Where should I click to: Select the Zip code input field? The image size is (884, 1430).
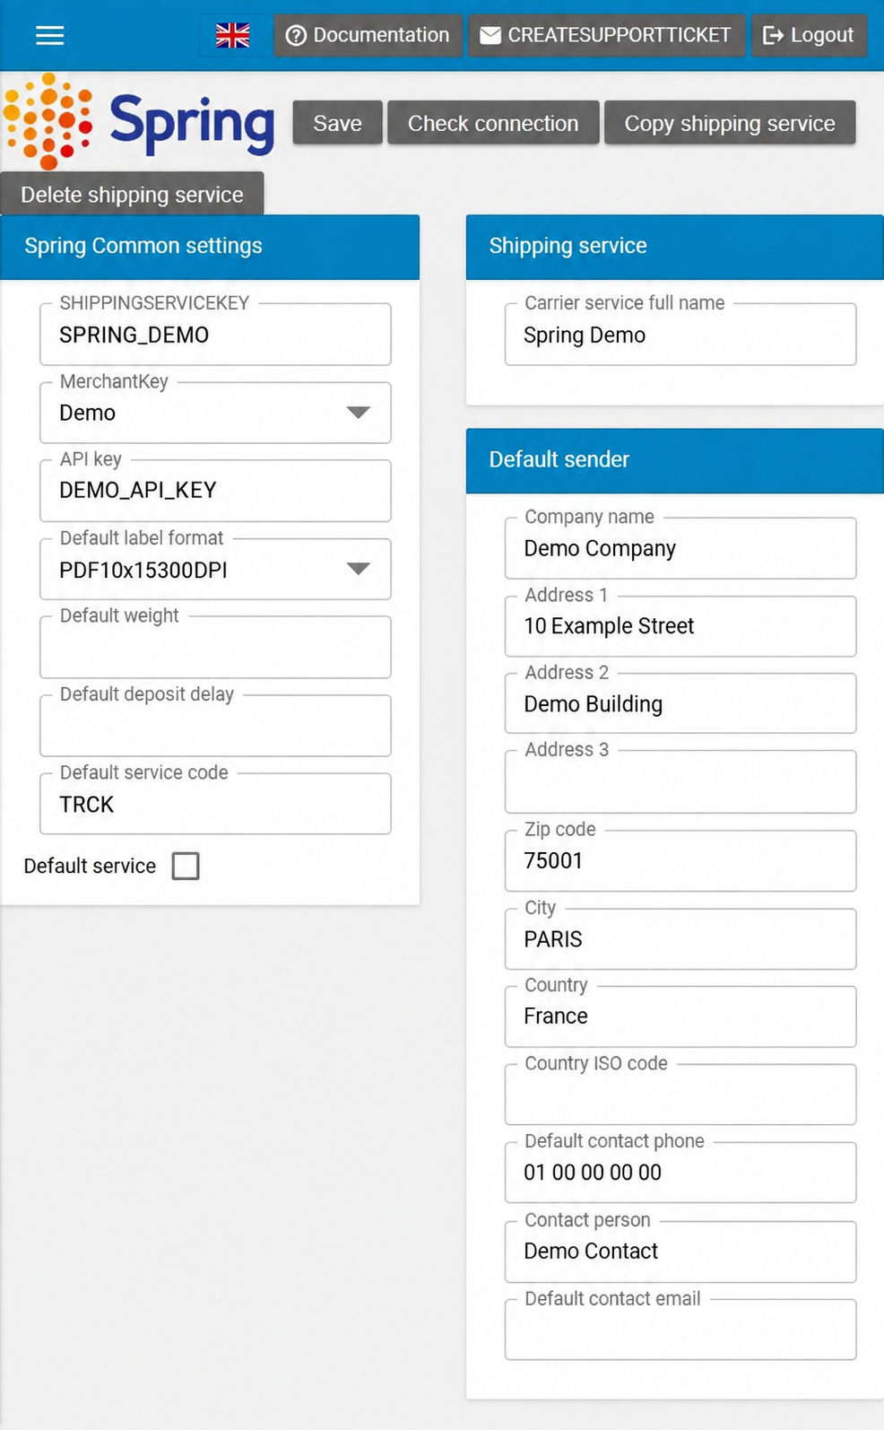(680, 860)
